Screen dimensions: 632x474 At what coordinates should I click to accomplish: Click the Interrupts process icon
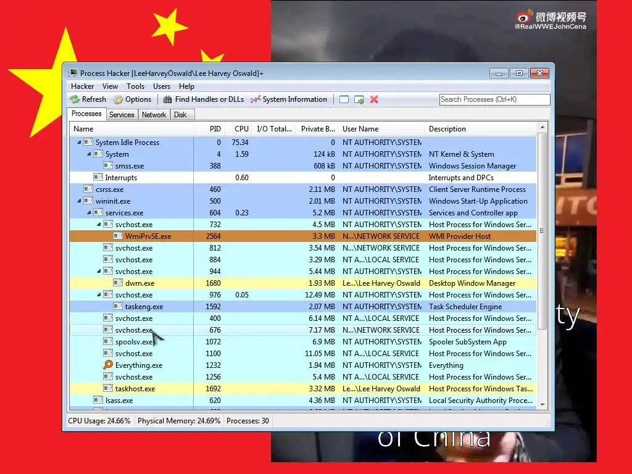click(98, 177)
